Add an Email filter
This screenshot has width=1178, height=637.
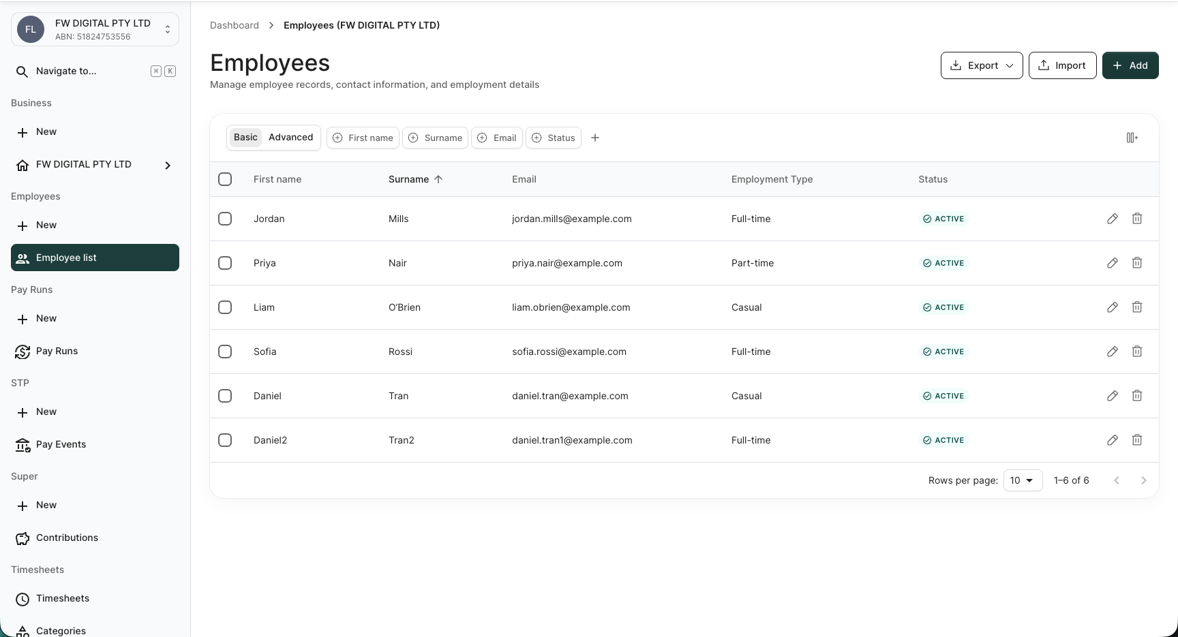[497, 138]
